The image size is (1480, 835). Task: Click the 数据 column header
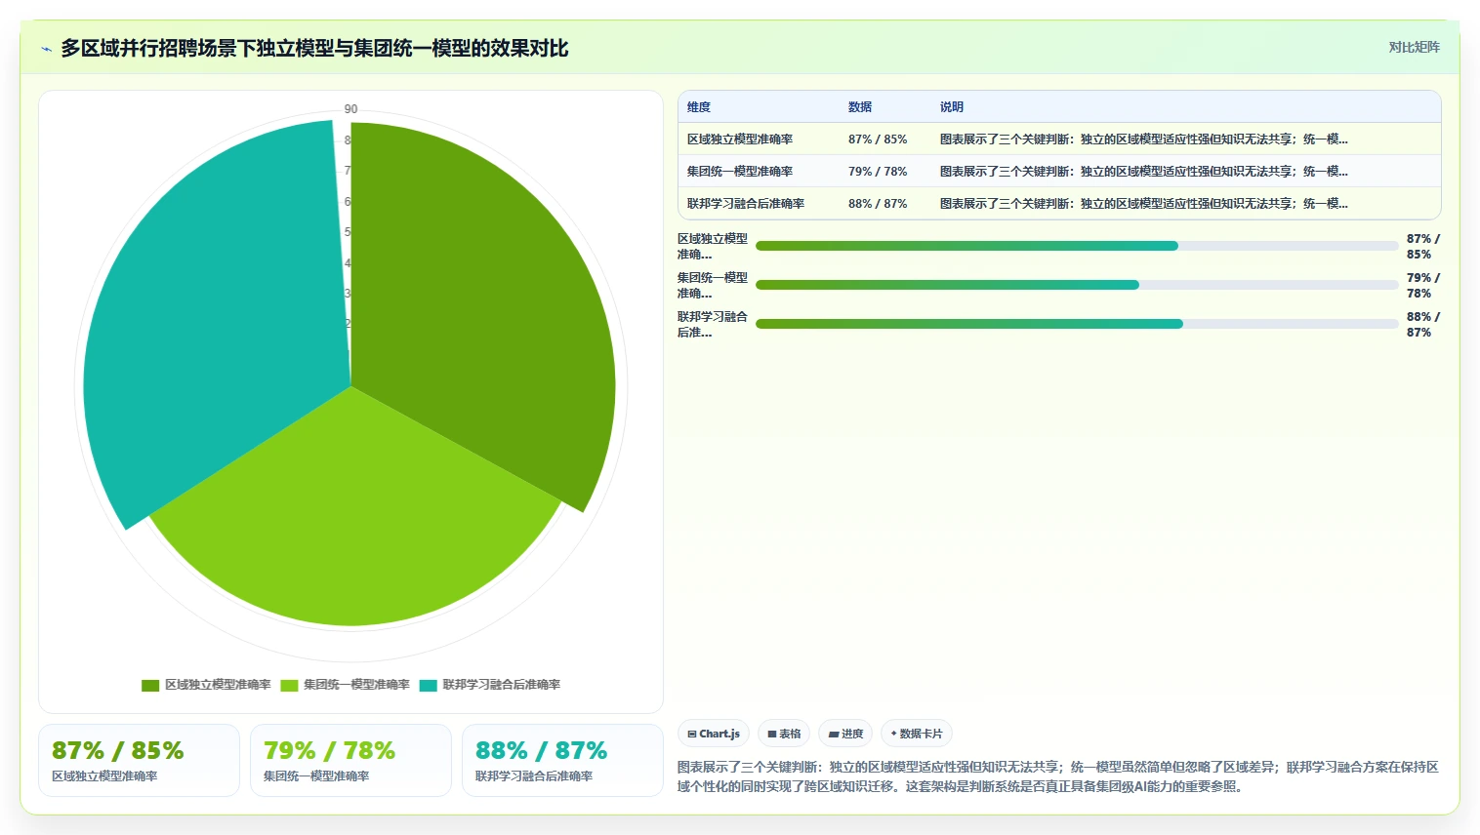(x=860, y=107)
